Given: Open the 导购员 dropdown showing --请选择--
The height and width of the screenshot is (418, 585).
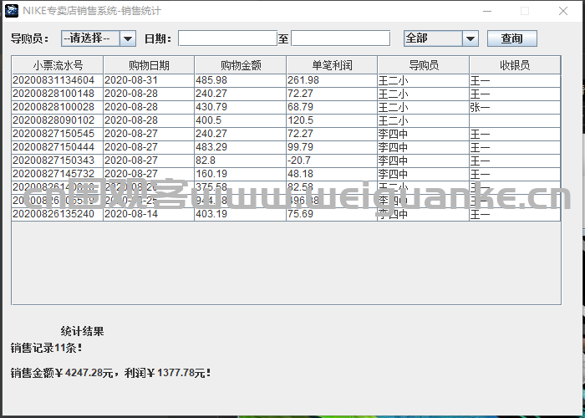Looking at the screenshot, I should point(99,38).
